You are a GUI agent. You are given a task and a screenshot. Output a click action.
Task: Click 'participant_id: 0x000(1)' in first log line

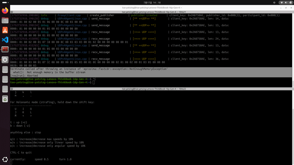pos(261,15)
